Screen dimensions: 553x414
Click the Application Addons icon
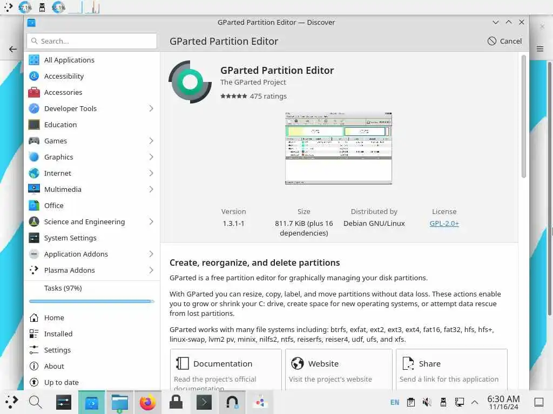[x=34, y=254]
